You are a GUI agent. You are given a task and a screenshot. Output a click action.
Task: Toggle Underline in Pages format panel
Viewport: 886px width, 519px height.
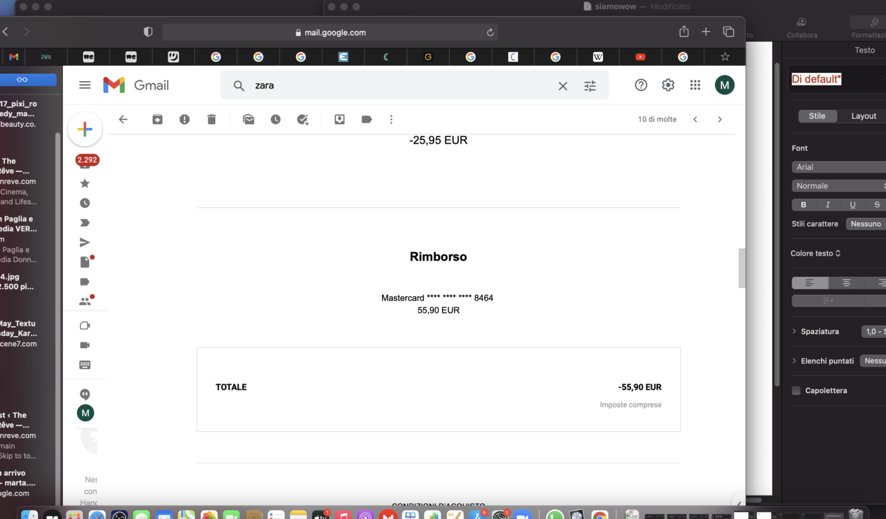click(x=852, y=204)
